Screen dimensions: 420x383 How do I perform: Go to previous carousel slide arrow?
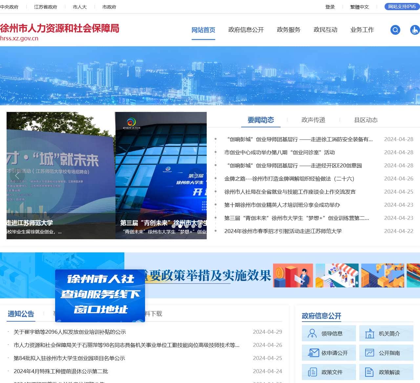17,176
